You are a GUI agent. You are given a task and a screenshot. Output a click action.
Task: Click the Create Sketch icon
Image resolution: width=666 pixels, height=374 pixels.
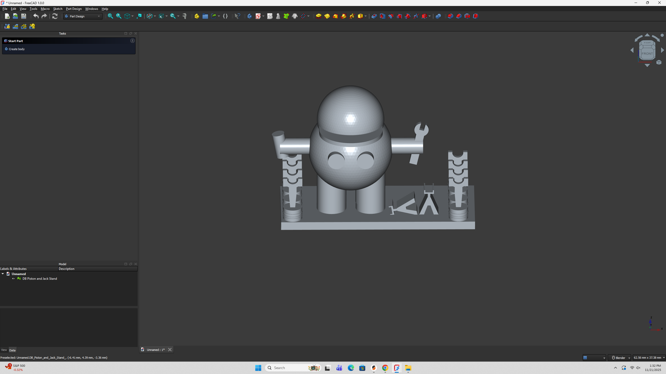coord(258,16)
